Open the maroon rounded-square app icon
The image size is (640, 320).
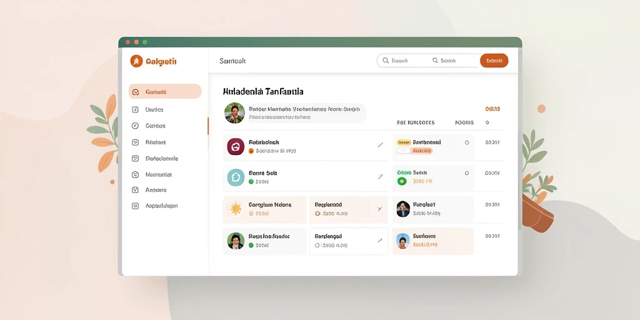(x=236, y=146)
